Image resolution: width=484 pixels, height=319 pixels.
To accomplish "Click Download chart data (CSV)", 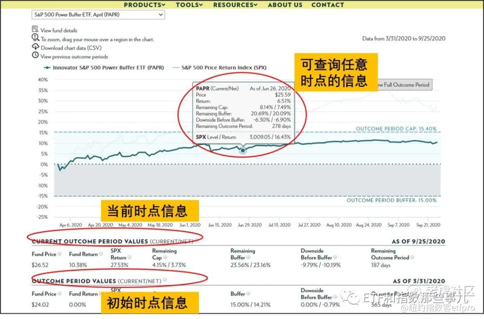I will pyautogui.click(x=71, y=48).
